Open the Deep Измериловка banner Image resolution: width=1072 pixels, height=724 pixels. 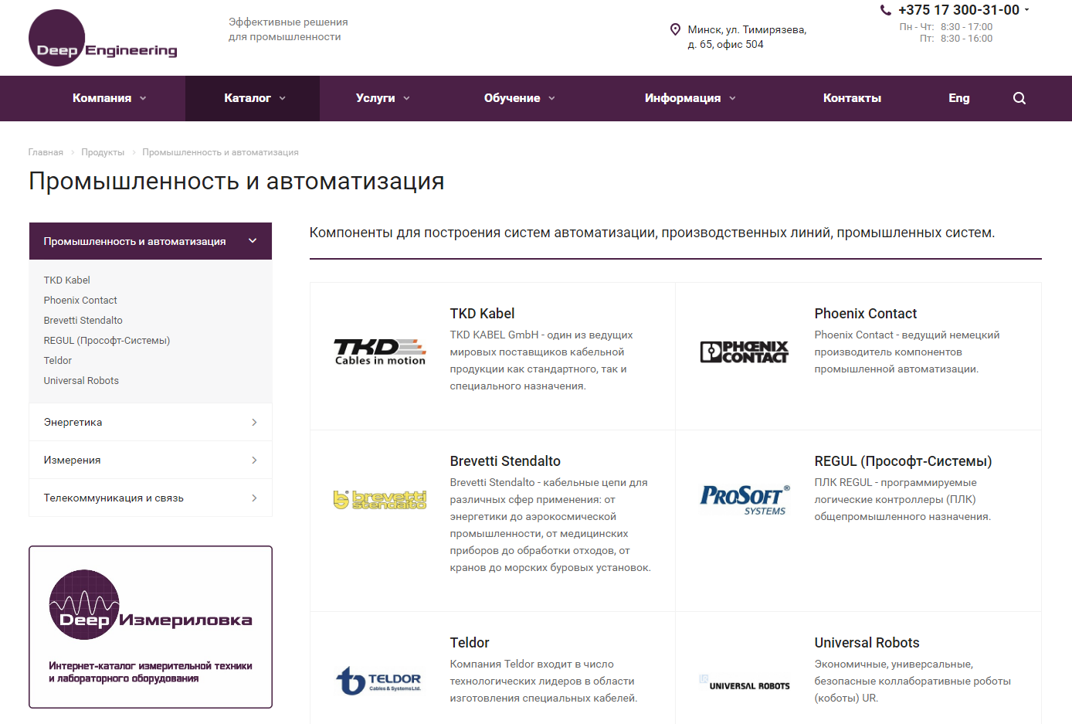tap(151, 627)
